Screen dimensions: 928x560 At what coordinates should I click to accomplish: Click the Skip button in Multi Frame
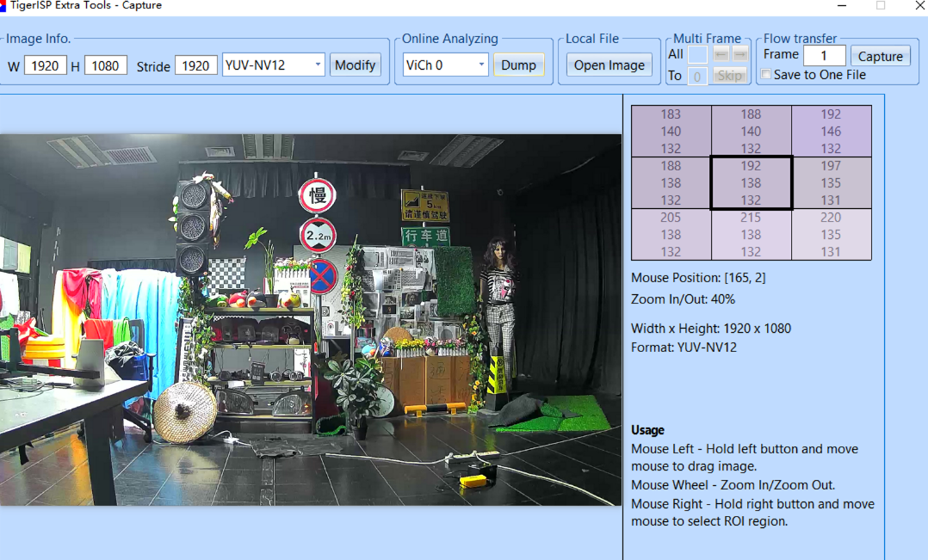730,76
